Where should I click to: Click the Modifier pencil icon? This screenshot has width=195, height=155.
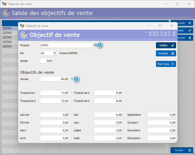pos(190,30)
